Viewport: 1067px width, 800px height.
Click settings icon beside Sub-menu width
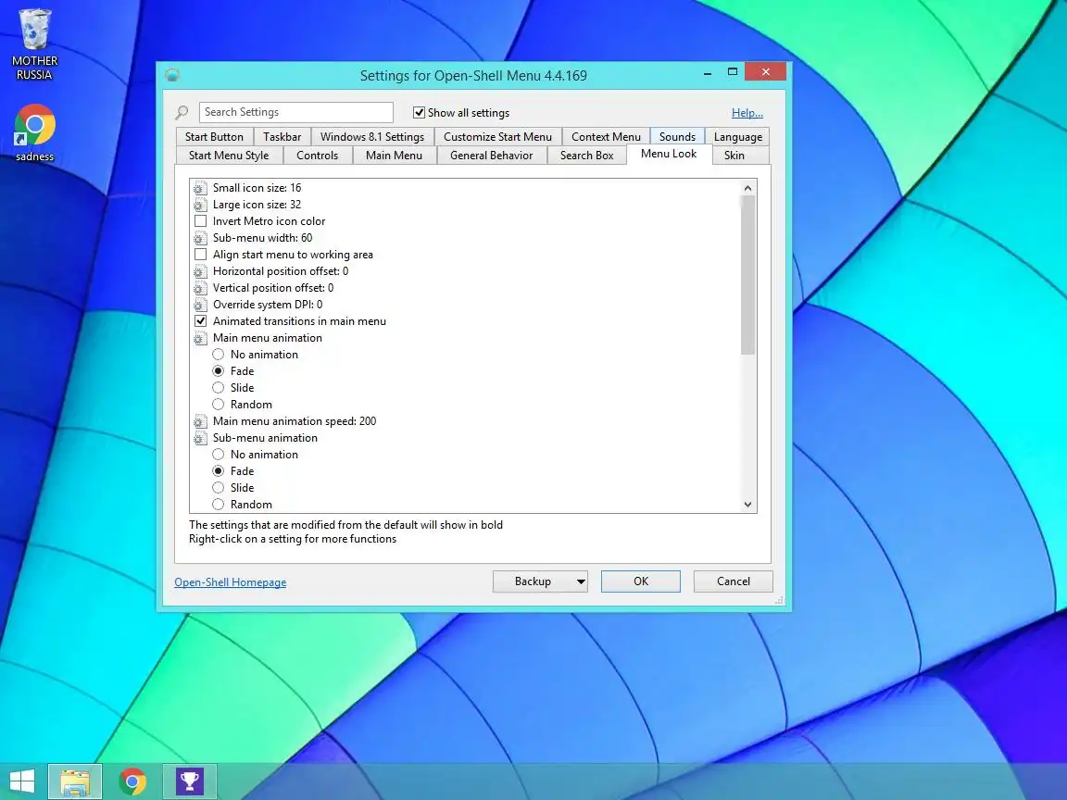(200, 238)
